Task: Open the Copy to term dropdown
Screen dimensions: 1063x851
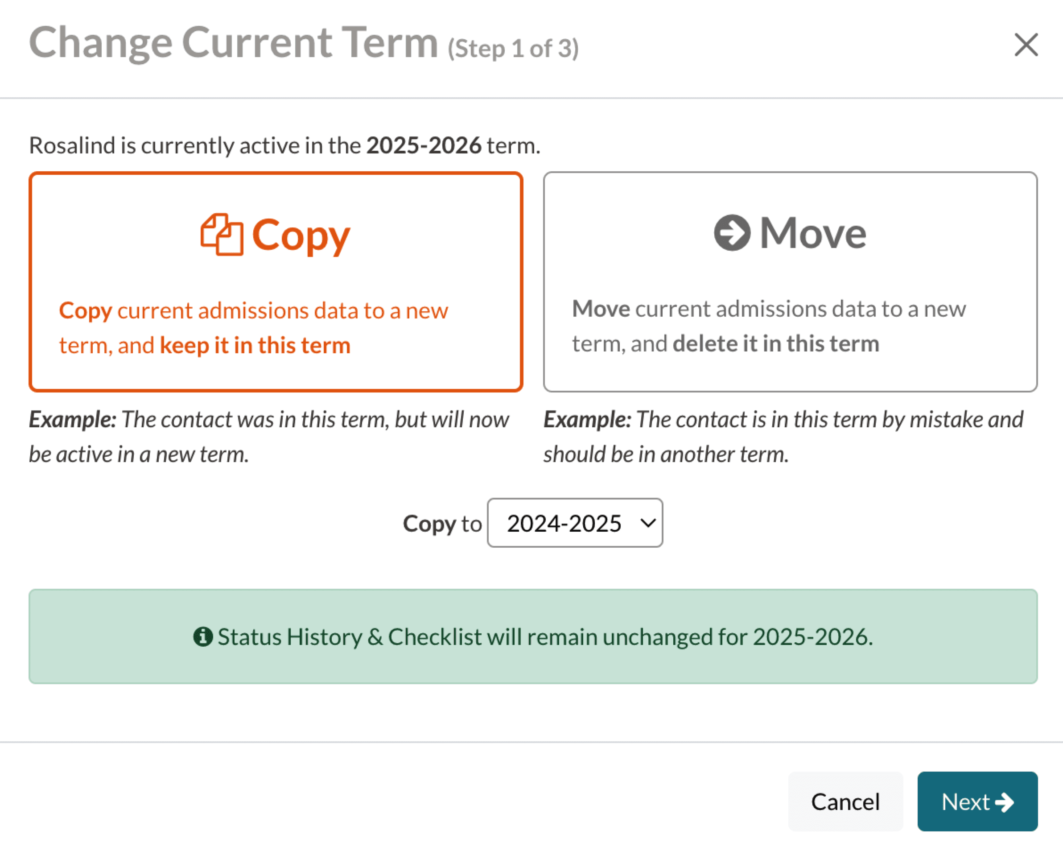Action: tap(574, 523)
